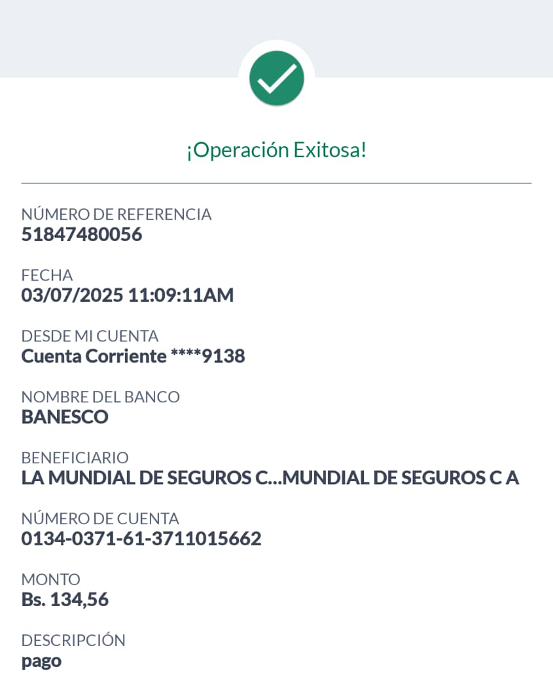Click the BENEFICIARIO label
This screenshot has height=692, width=553.
tap(75, 458)
